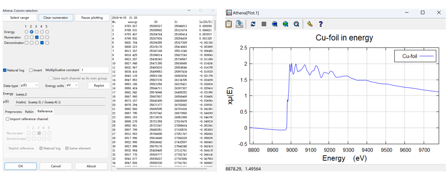Image resolution: width=448 pixels, height=182 pixels.
Task: Expand the Energy units dropdown
Action: (x=72, y=85)
